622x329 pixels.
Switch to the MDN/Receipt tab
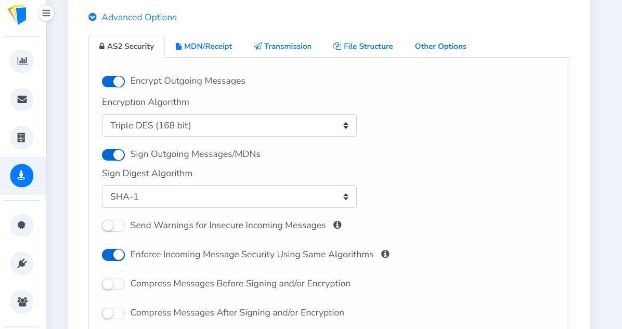click(204, 46)
